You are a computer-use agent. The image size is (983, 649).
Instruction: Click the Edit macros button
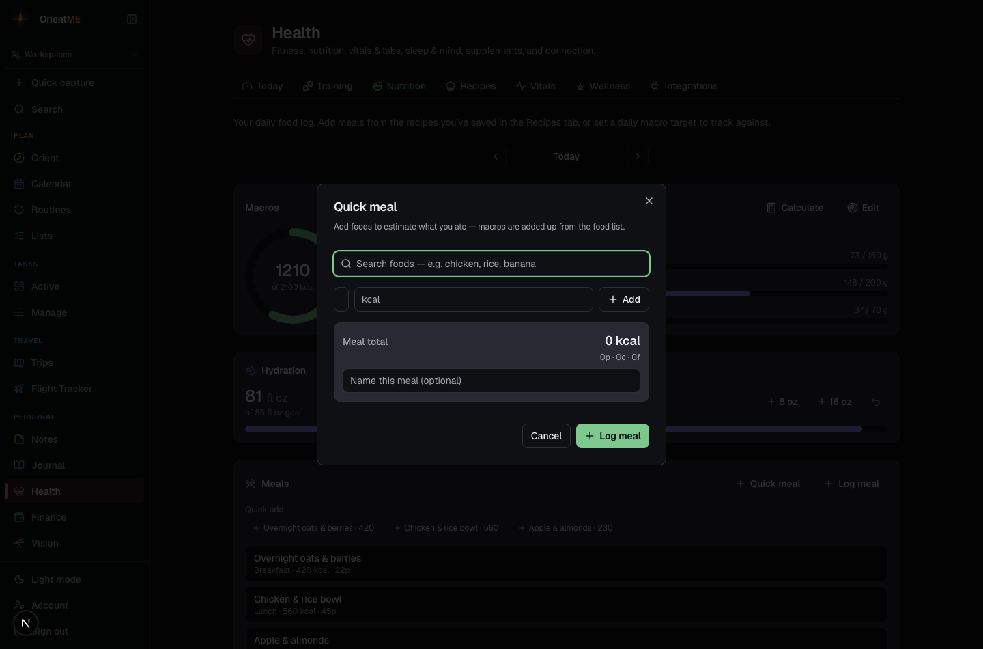click(864, 208)
